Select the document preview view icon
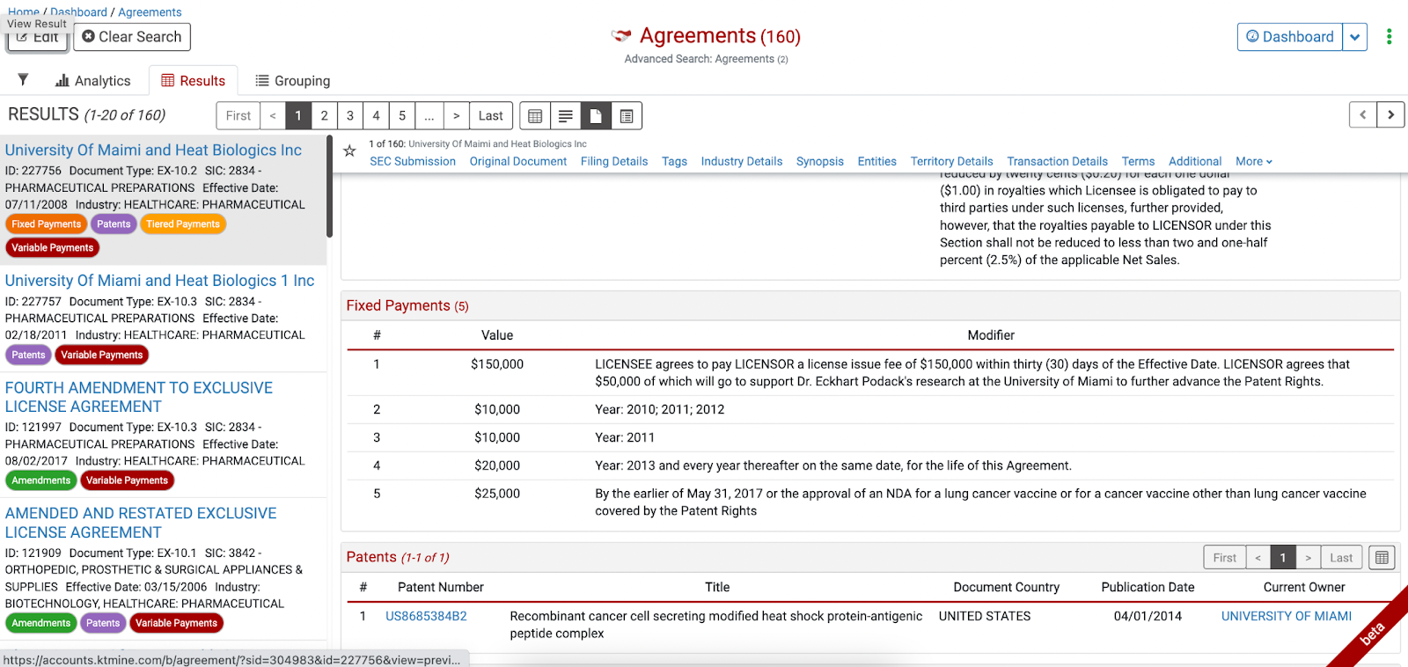Image resolution: width=1408 pixels, height=667 pixels. pyautogui.click(x=596, y=116)
